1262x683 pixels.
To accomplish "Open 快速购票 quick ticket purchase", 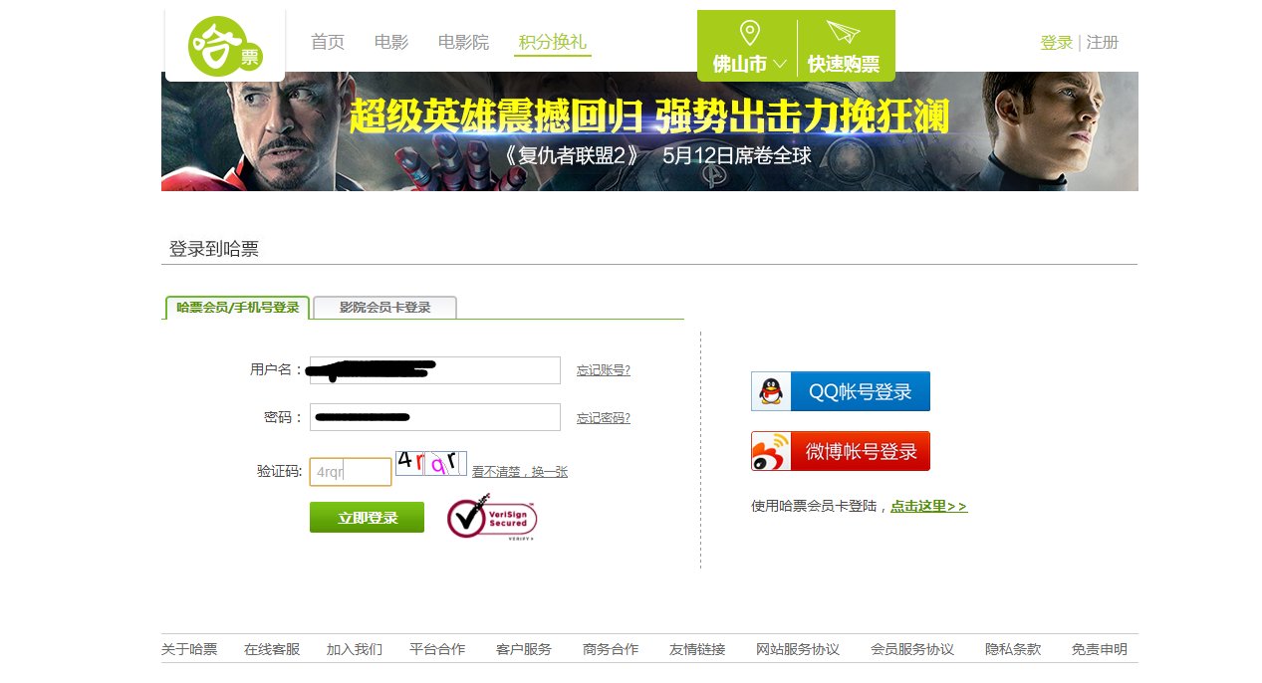I will 844,63.
